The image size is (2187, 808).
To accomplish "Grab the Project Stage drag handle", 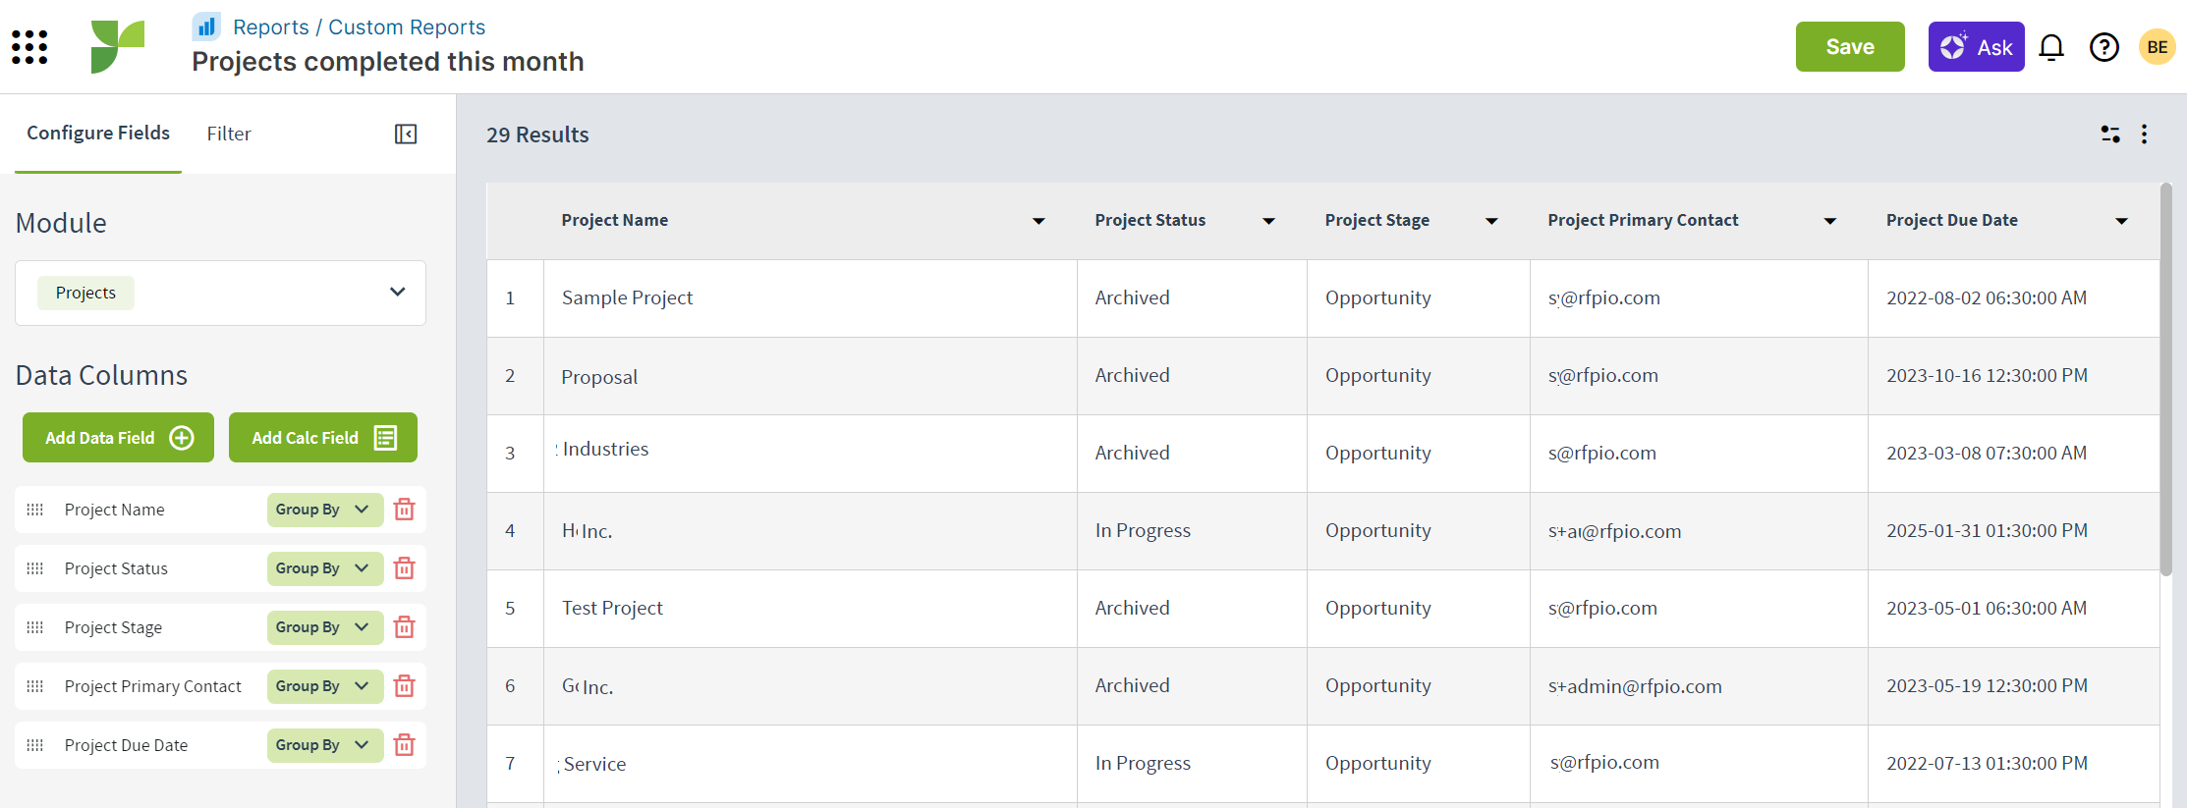I will (35, 627).
